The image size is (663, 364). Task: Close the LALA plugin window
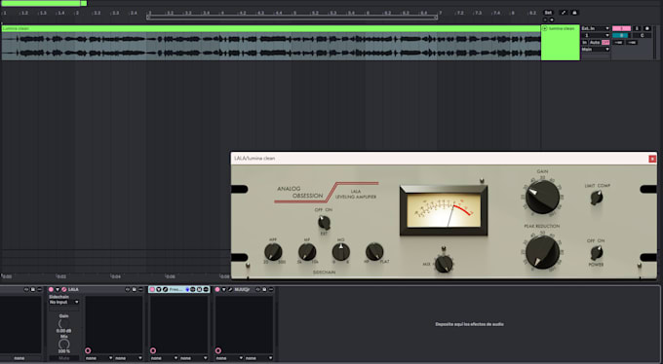pos(652,159)
